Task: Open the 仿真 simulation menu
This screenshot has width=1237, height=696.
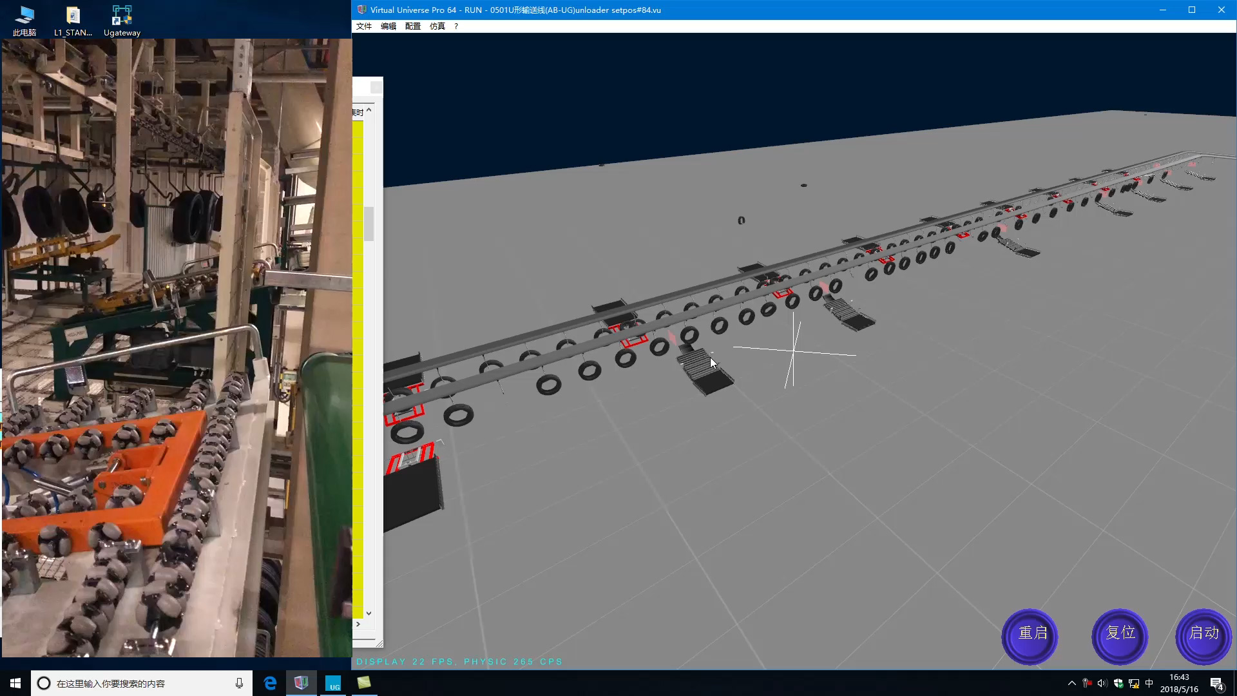Action: tap(437, 26)
